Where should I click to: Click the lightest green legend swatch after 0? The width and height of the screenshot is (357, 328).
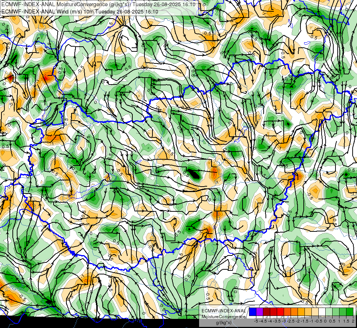[x=329, y=312]
